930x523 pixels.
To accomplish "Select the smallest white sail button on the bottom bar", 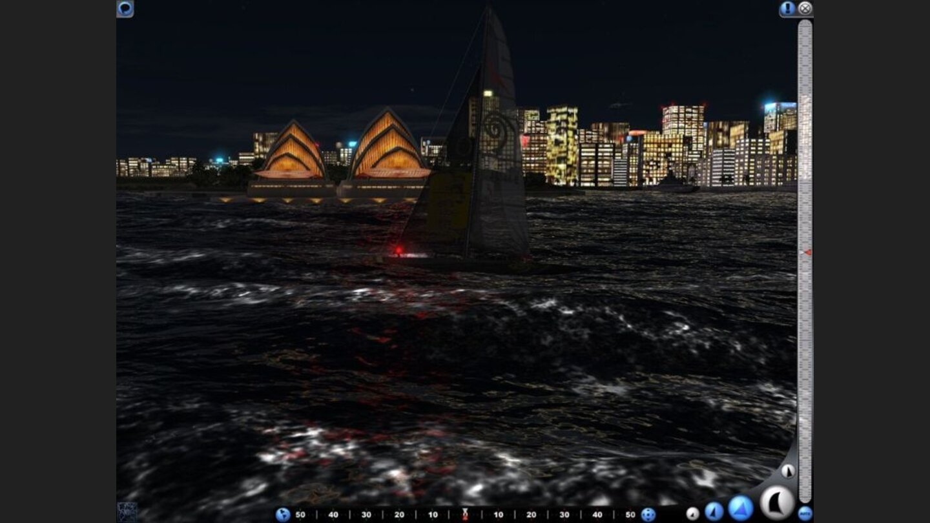I will [x=692, y=514].
